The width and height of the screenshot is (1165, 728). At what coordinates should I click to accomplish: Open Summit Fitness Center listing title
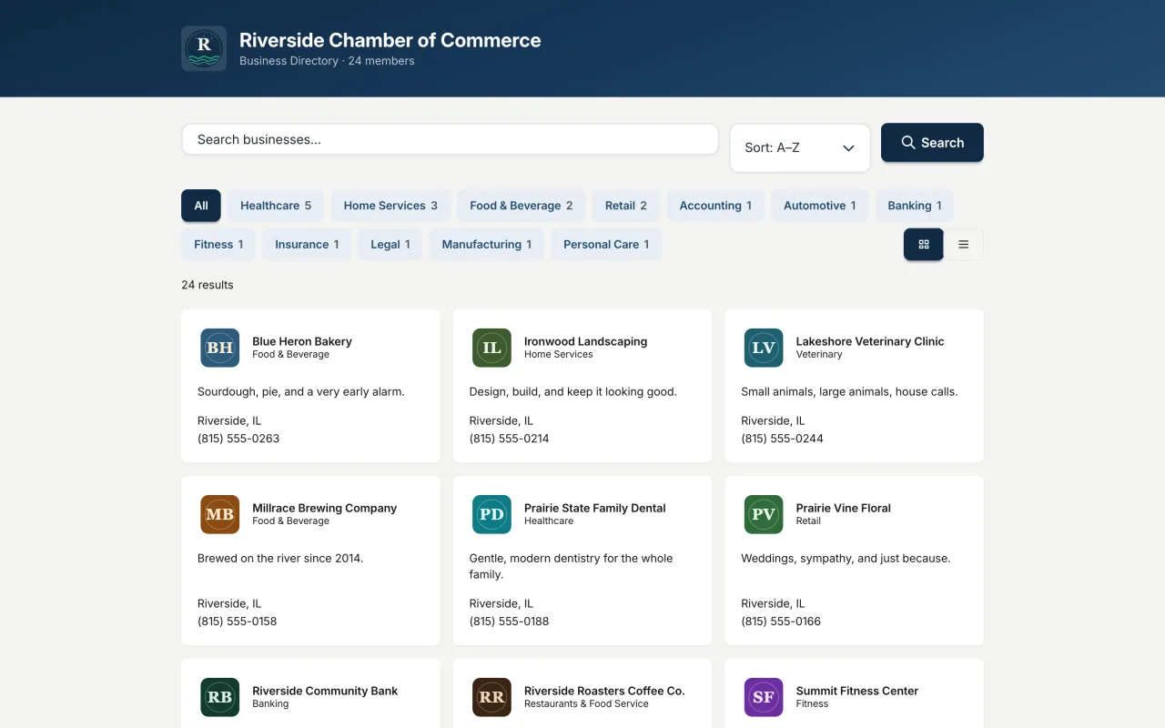click(x=857, y=691)
